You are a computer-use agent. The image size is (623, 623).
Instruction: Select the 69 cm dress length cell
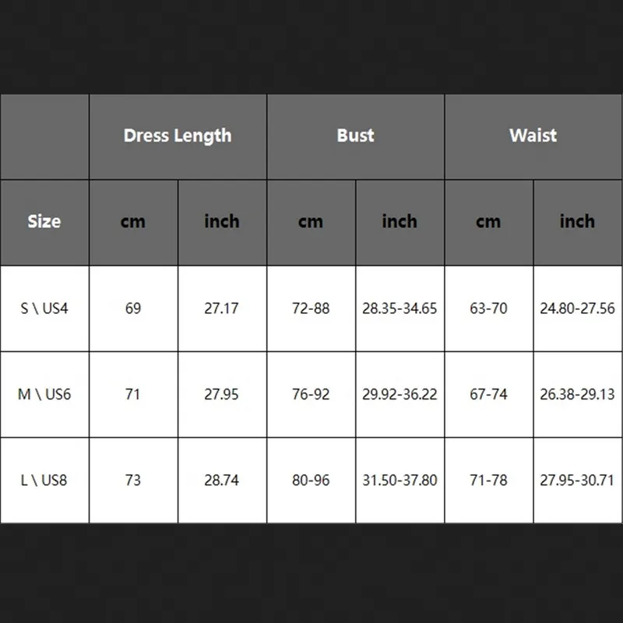(x=133, y=308)
